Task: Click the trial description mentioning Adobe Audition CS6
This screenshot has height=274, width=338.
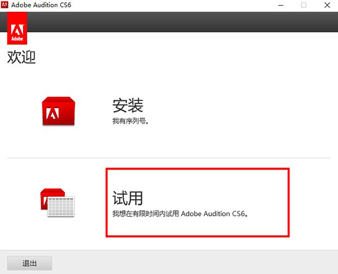Action: point(180,214)
